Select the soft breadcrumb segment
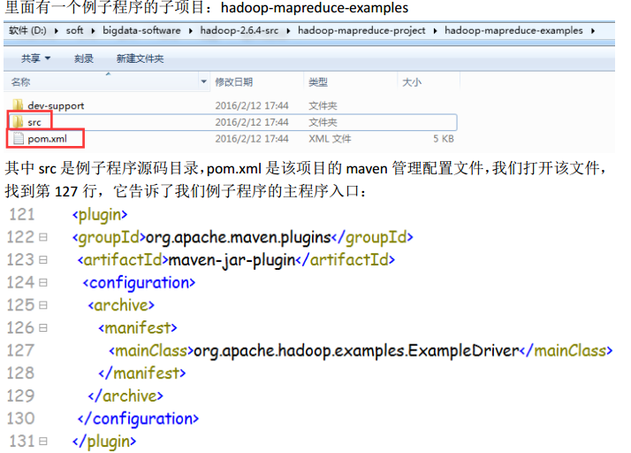 (74, 31)
